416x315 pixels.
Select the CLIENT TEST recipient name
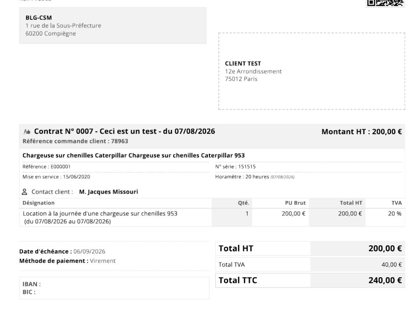coord(243,64)
